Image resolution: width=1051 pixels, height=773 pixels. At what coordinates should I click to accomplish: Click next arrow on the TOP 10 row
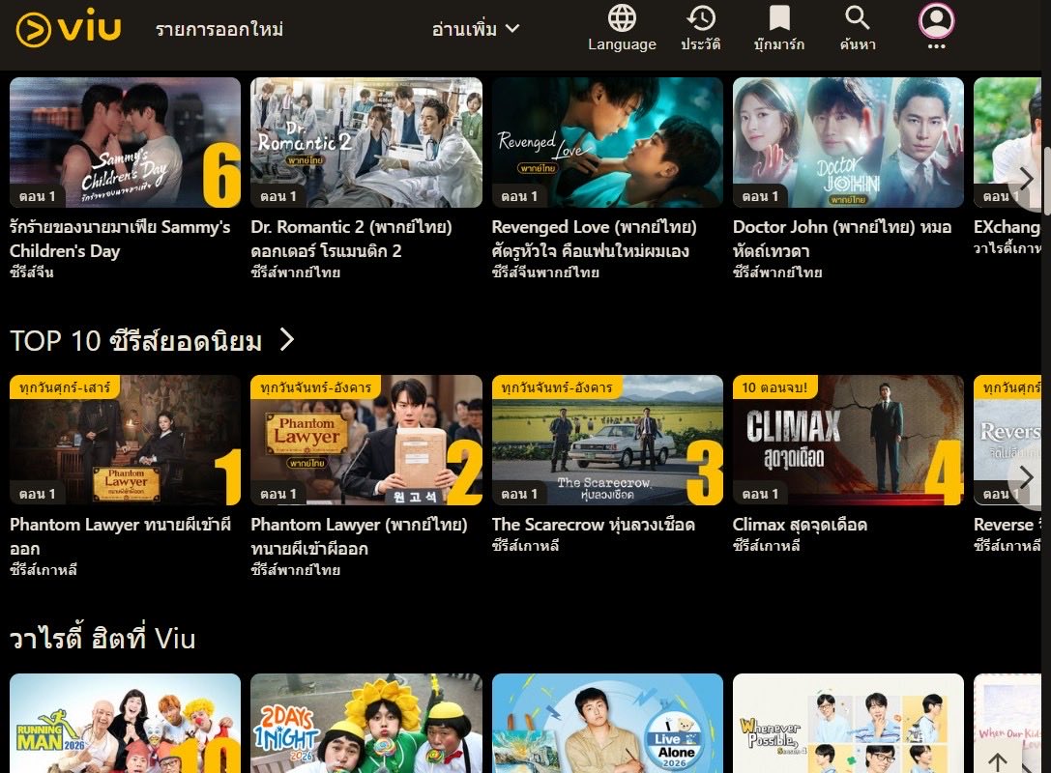1026,477
